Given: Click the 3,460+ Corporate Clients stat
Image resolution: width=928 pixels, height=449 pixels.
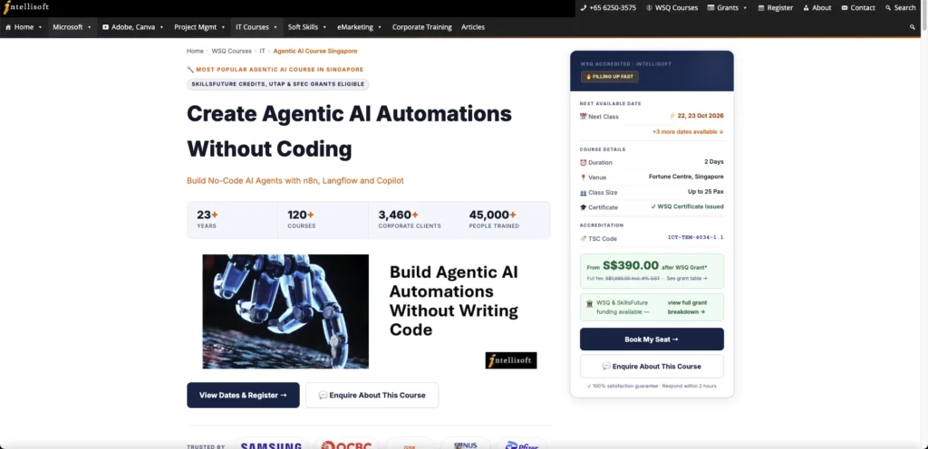Looking at the screenshot, I should [x=410, y=220].
